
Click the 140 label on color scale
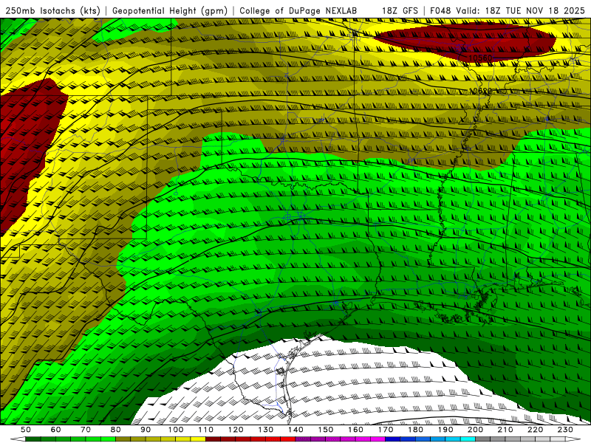pyautogui.click(x=295, y=430)
